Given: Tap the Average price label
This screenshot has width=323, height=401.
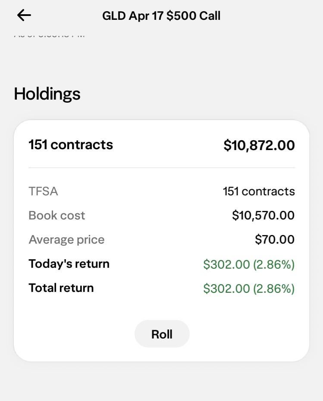Looking at the screenshot, I should click(66, 240).
